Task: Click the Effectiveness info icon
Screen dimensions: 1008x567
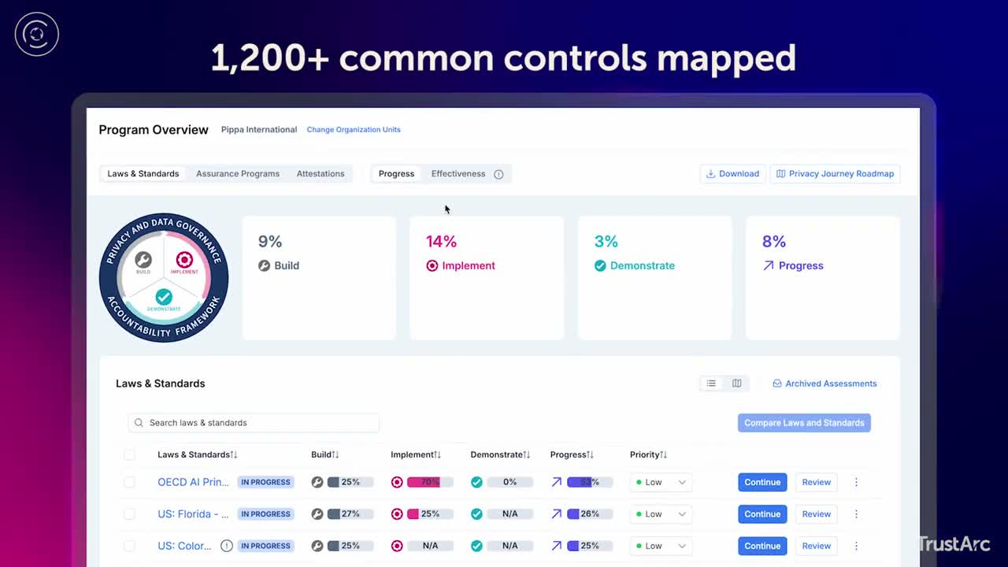Action: pyautogui.click(x=498, y=174)
